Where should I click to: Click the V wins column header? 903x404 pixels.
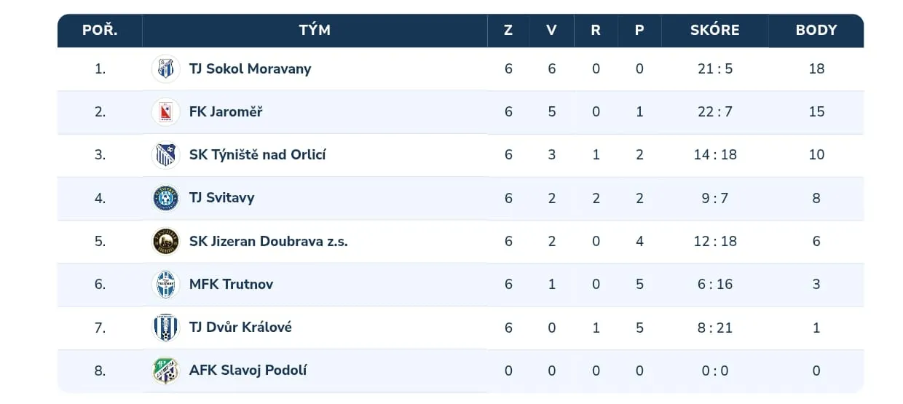pyautogui.click(x=551, y=31)
